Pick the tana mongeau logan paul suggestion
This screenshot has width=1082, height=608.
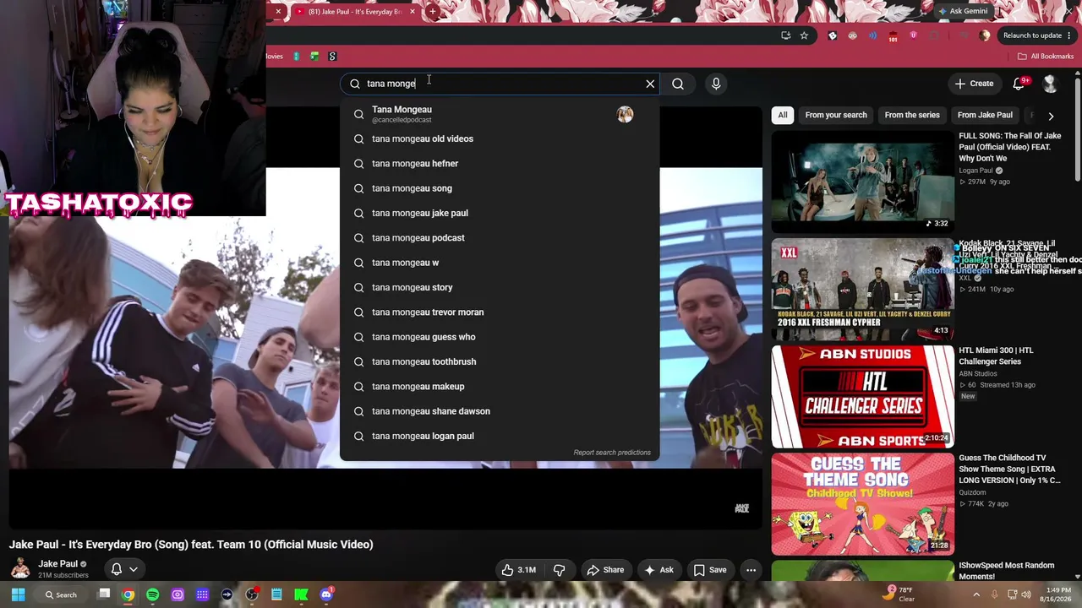tap(500, 436)
